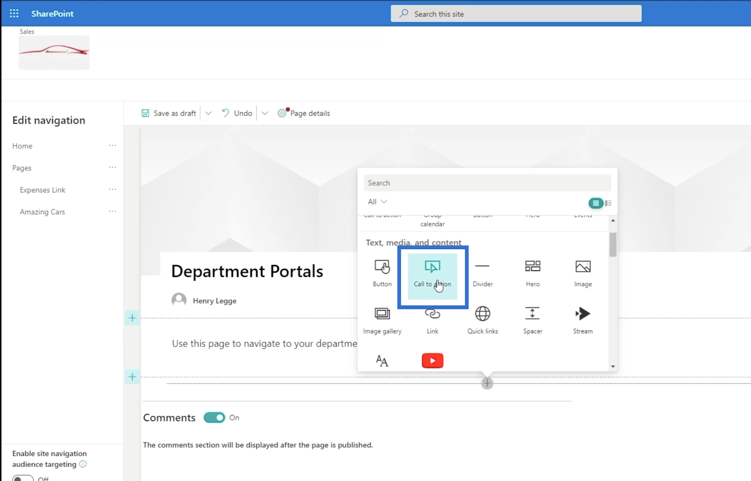Add the Image web part

click(583, 273)
